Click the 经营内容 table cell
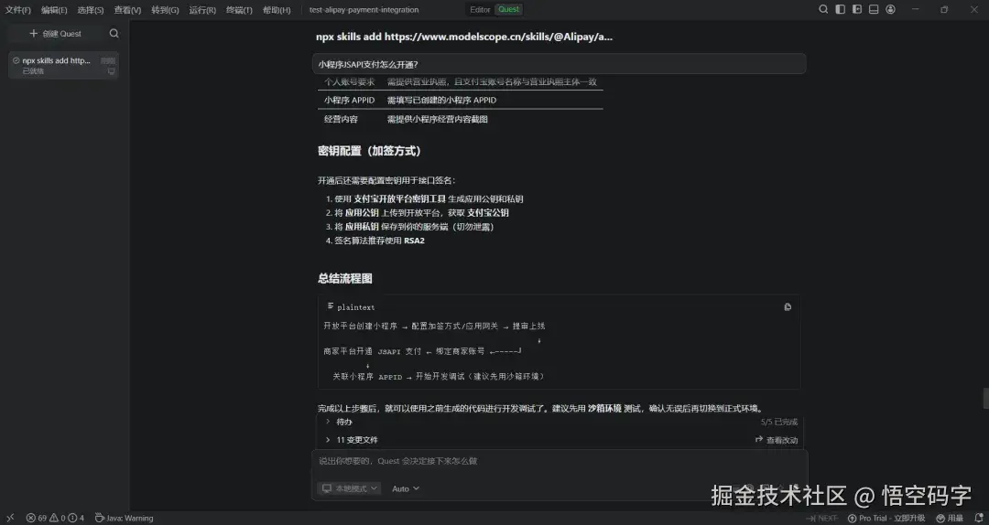The width and height of the screenshot is (989, 525). [x=341, y=119]
